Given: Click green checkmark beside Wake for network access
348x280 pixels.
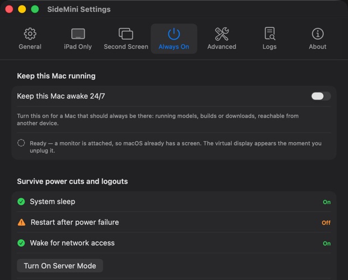Looking at the screenshot, I should click(x=21, y=243).
